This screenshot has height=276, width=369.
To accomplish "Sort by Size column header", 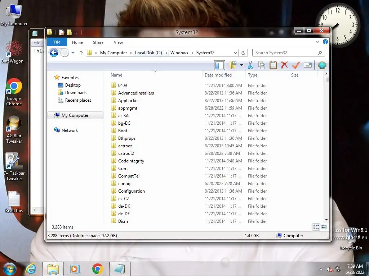I will (303, 75).
